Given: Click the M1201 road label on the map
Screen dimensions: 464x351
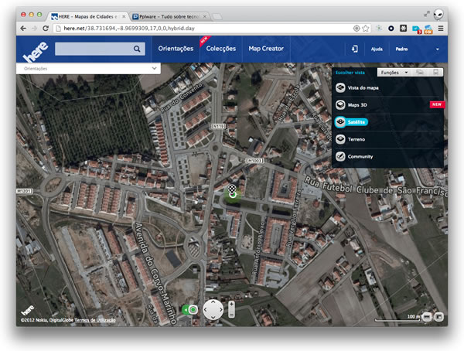Looking at the screenshot, I should pyautogui.click(x=25, y=191).
